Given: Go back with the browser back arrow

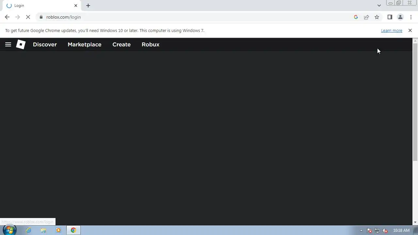Looking at the screenshot, I should 7,17.
